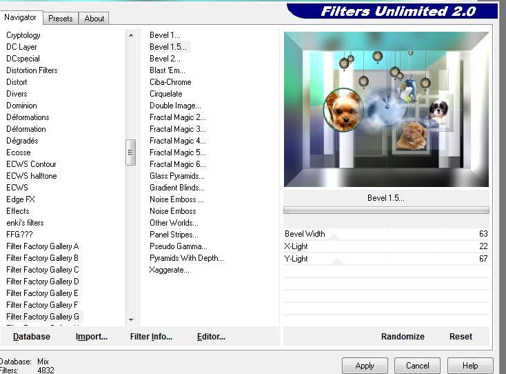The height and width of the screenshot is (374, 506).
Task: Select Filter Factory Gallery C
Action: point(43,270)
